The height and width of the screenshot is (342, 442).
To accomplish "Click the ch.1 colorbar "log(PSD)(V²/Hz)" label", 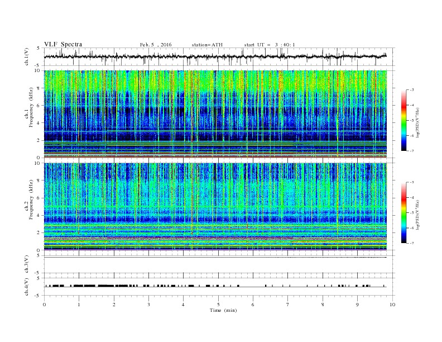I will 417,122.
